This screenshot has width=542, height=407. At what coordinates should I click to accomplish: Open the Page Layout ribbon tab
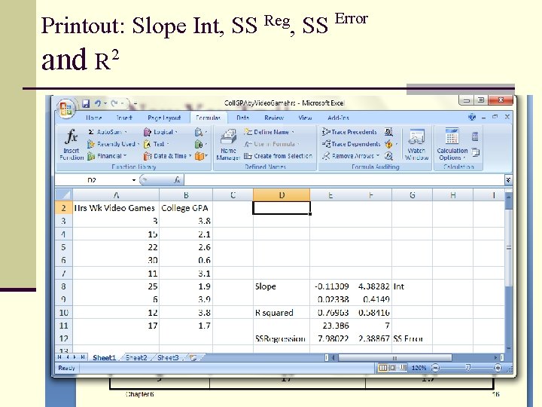tap(164, 118)
